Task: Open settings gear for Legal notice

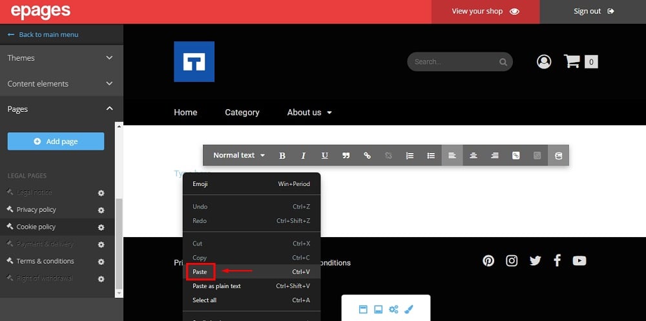Action: point(101,193)
